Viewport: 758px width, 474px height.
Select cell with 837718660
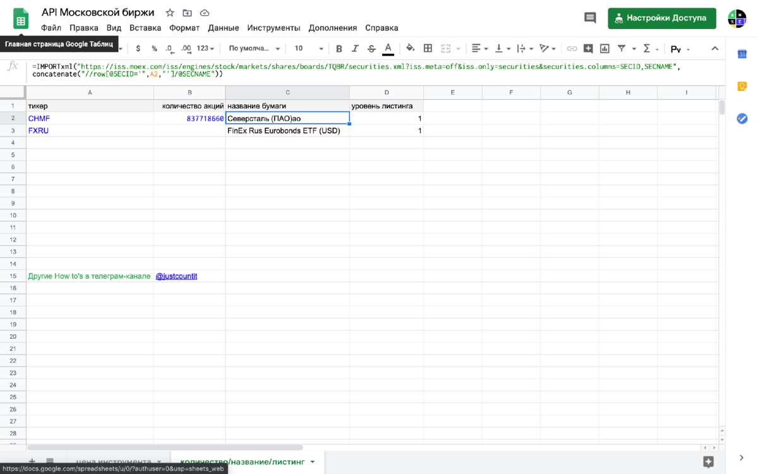[x=189, y=118]
